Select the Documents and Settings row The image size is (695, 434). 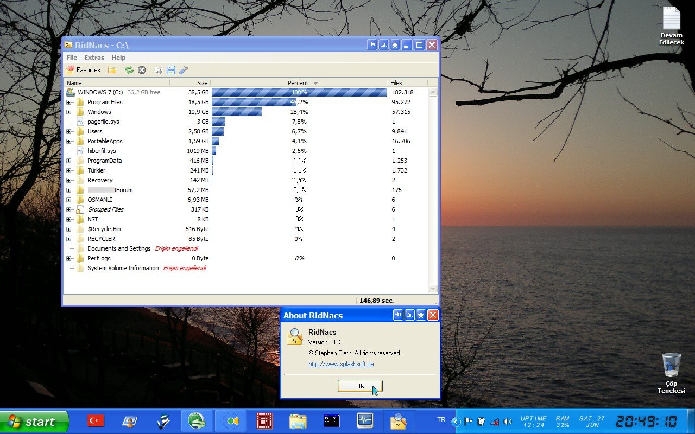point(247,248)
